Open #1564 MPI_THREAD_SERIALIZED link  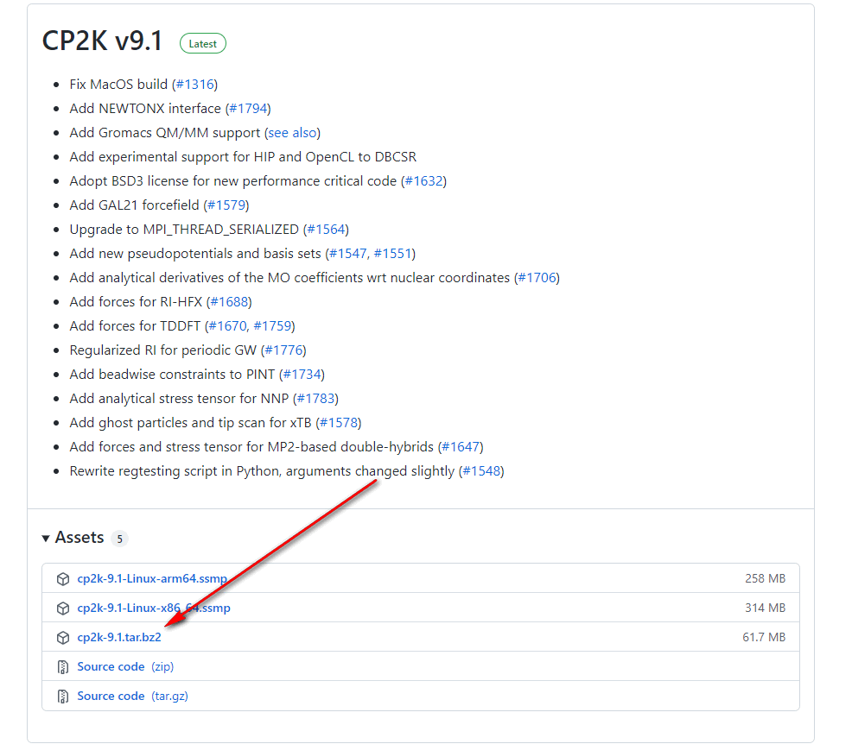tap(326, 230)
